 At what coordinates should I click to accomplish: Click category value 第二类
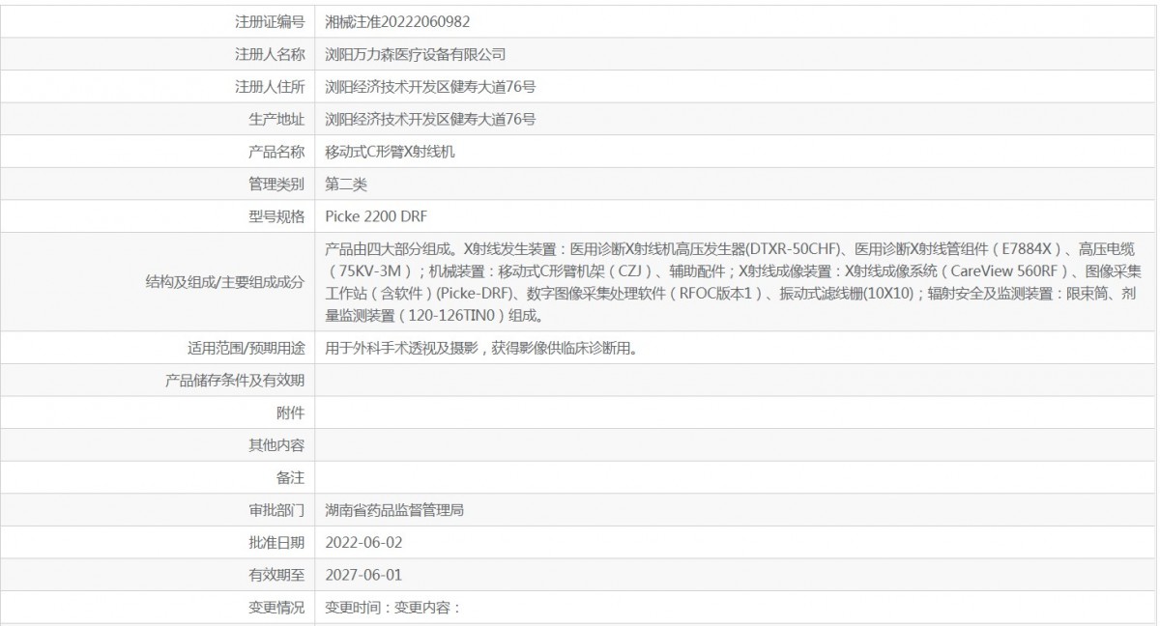pyautogui.click(x=346, y=184)
